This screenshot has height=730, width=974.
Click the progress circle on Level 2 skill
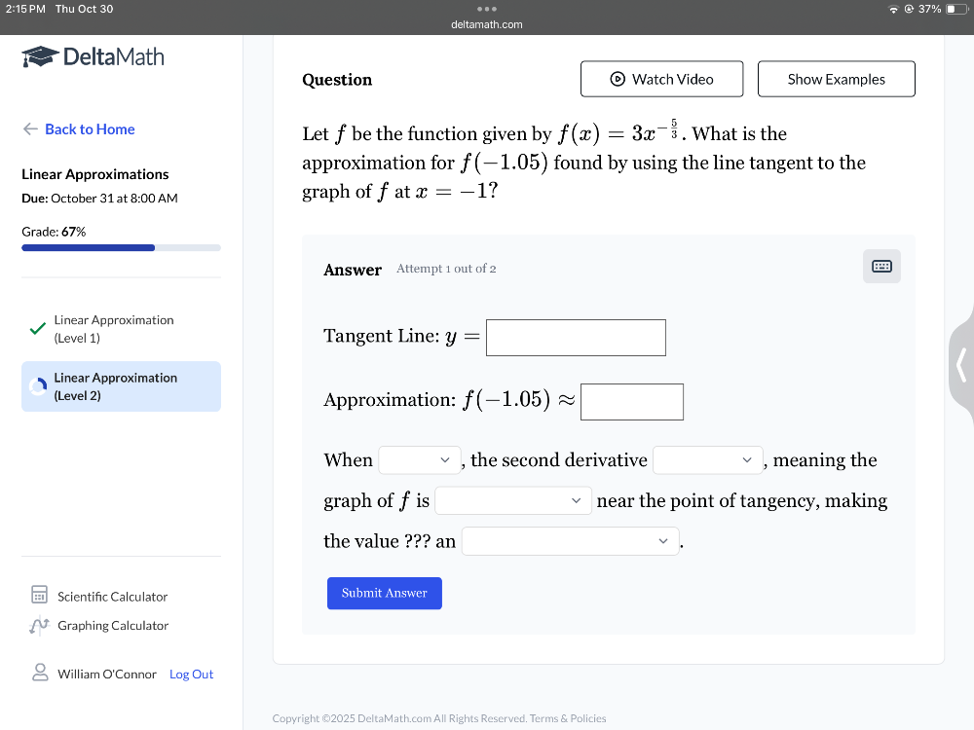39,385
